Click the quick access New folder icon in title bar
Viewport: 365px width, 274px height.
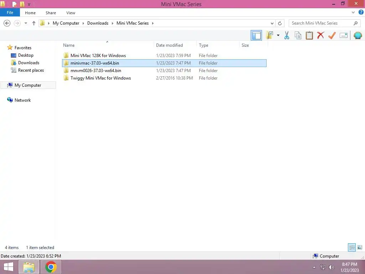click(x=22, y=4)
